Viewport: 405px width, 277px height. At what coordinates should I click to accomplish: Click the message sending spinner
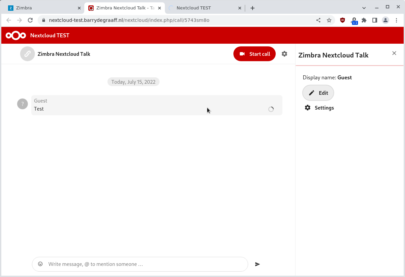[x=271, y=109]
